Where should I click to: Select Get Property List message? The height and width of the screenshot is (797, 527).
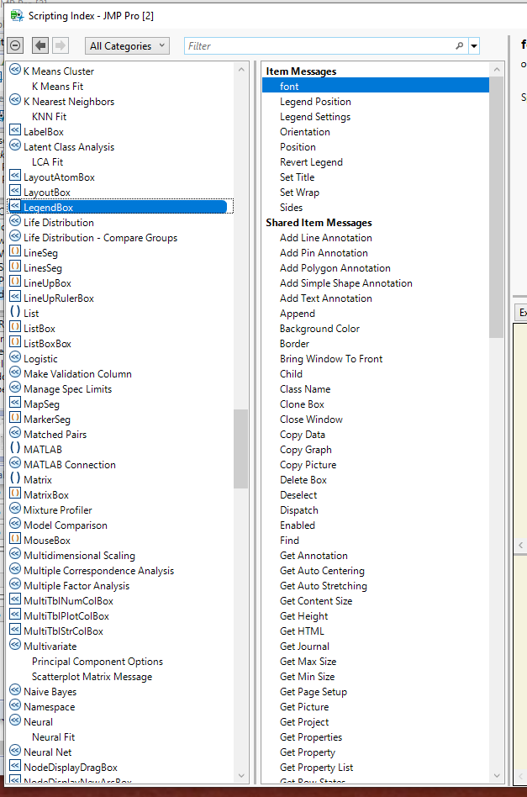click(316, 767)
